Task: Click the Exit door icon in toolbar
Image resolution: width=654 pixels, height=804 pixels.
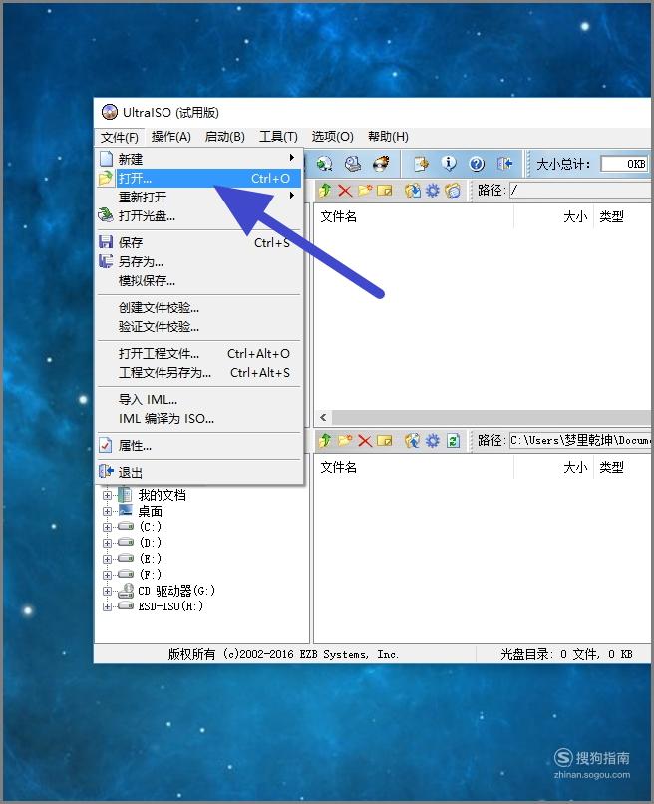Action: click(504, 164)
